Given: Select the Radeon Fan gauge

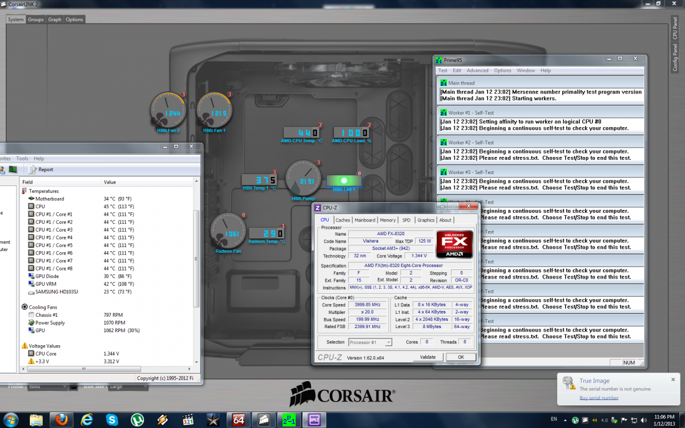Looking at the screenshot, I should (228, 232).
